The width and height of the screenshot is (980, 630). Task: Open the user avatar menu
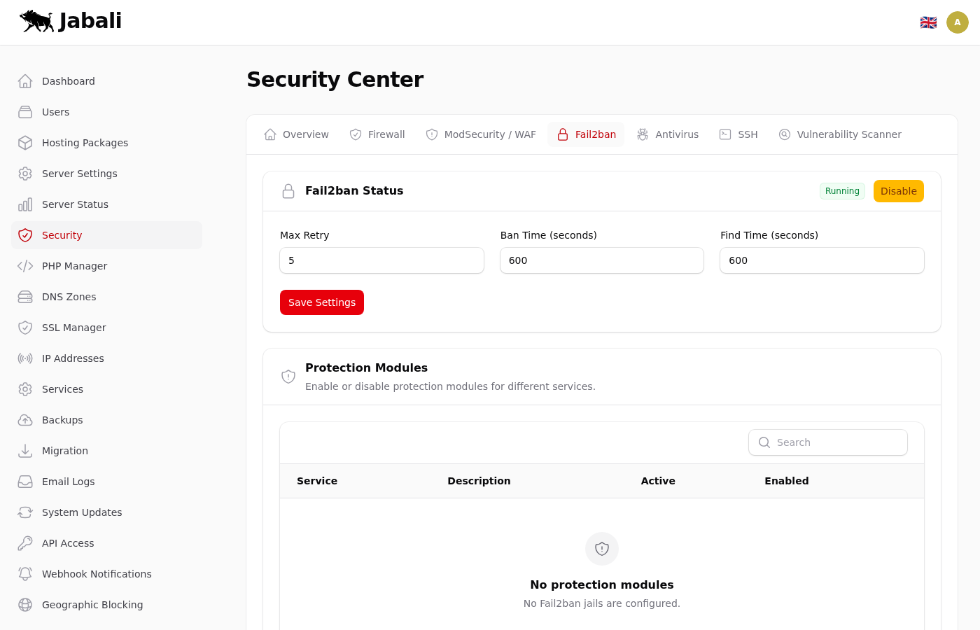pos(957,22)
